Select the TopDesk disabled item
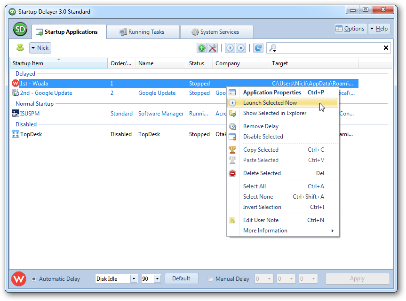The image size is (406, 301). (x=31, y=134)
